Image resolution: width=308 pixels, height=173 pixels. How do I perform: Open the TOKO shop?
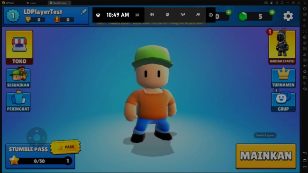click(x=19, y=47)
